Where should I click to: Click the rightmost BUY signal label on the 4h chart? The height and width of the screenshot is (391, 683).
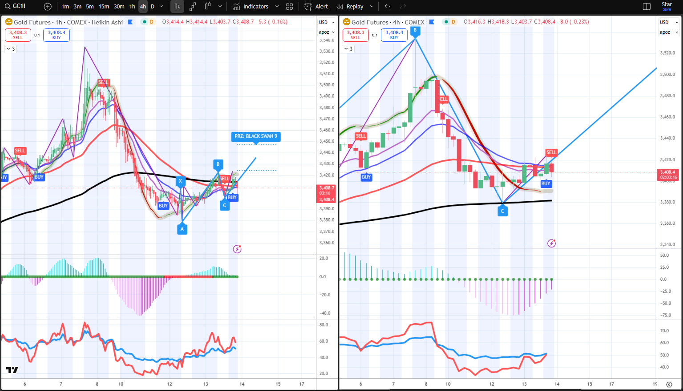point(546,184)
